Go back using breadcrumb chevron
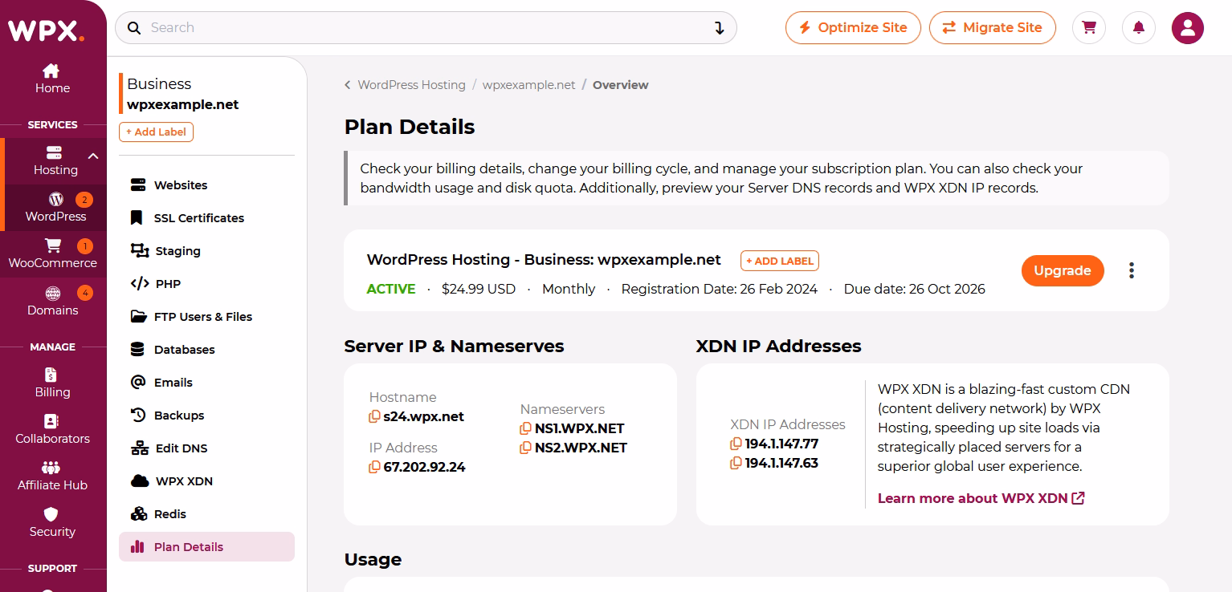Image resolution: width=1232 pixels, height=592 pixels. [348, 85]
